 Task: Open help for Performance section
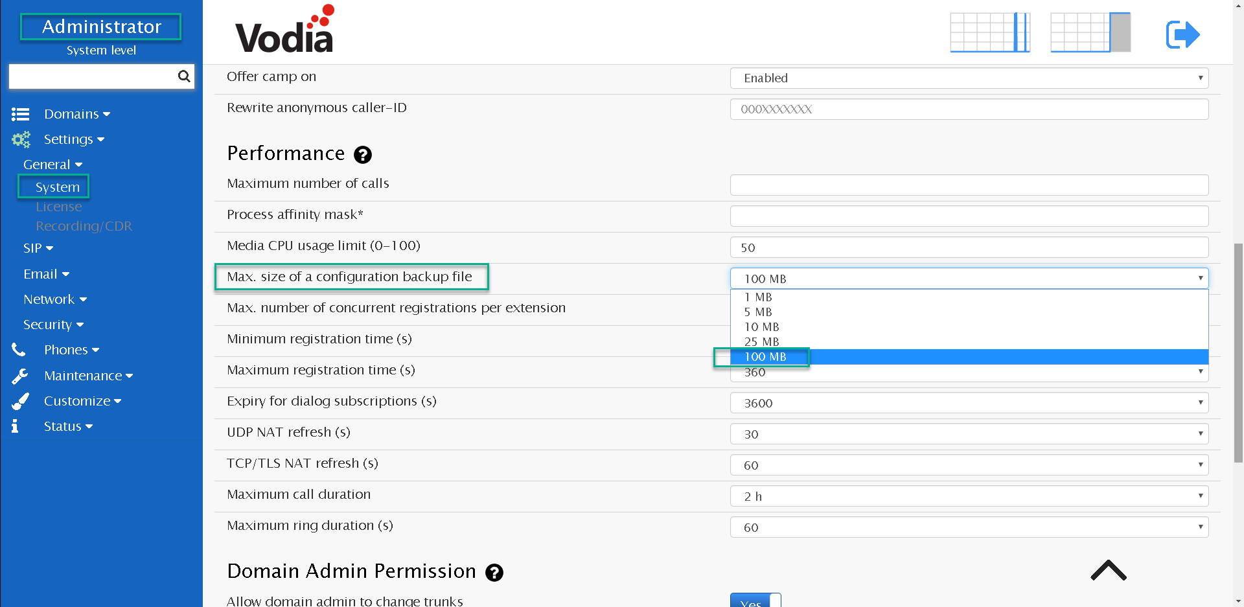(363, 155)
